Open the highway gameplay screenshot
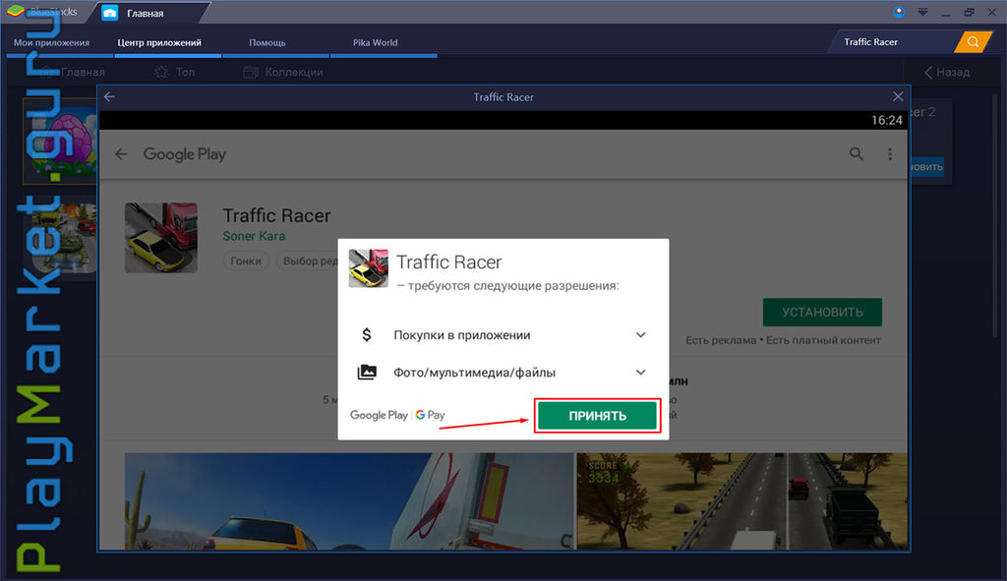Viewport: 1007px width, 581px height. coord(741,501)
